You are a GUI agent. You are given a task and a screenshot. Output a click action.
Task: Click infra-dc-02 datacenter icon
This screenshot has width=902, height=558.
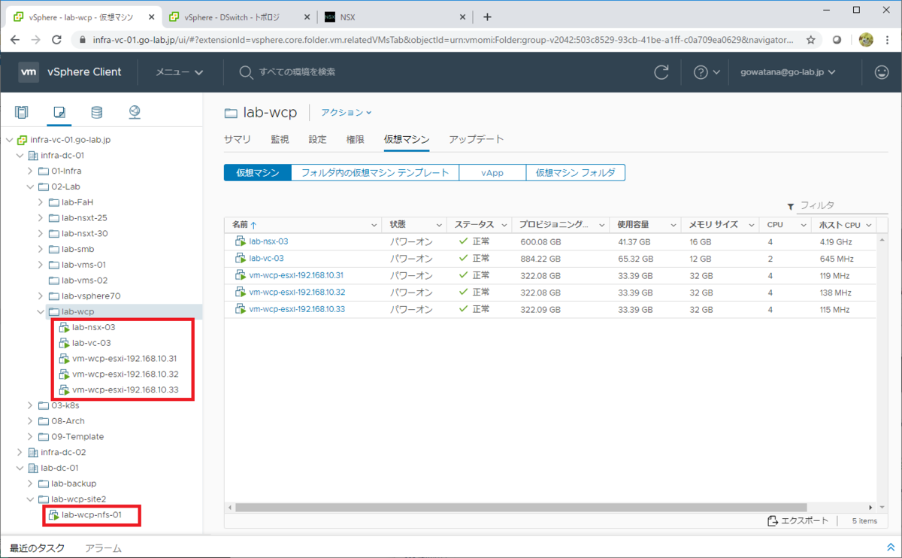tap(32, 452)
